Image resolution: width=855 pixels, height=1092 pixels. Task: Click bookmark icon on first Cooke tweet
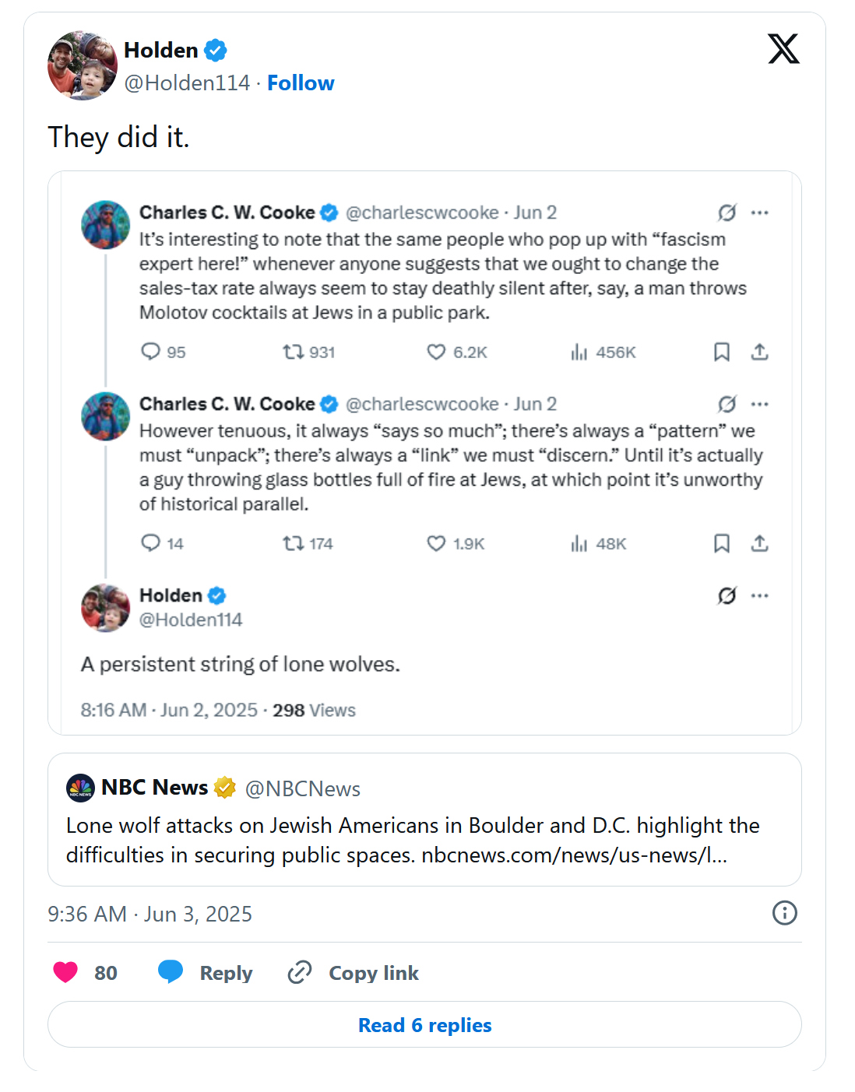point(722,353)
